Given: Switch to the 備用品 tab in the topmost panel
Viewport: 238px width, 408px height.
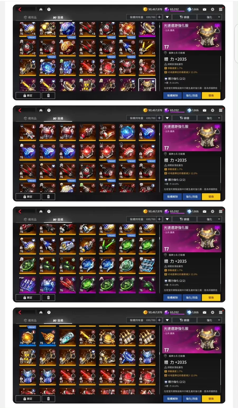Looking at the screenshot, I should tap(30, 17).
